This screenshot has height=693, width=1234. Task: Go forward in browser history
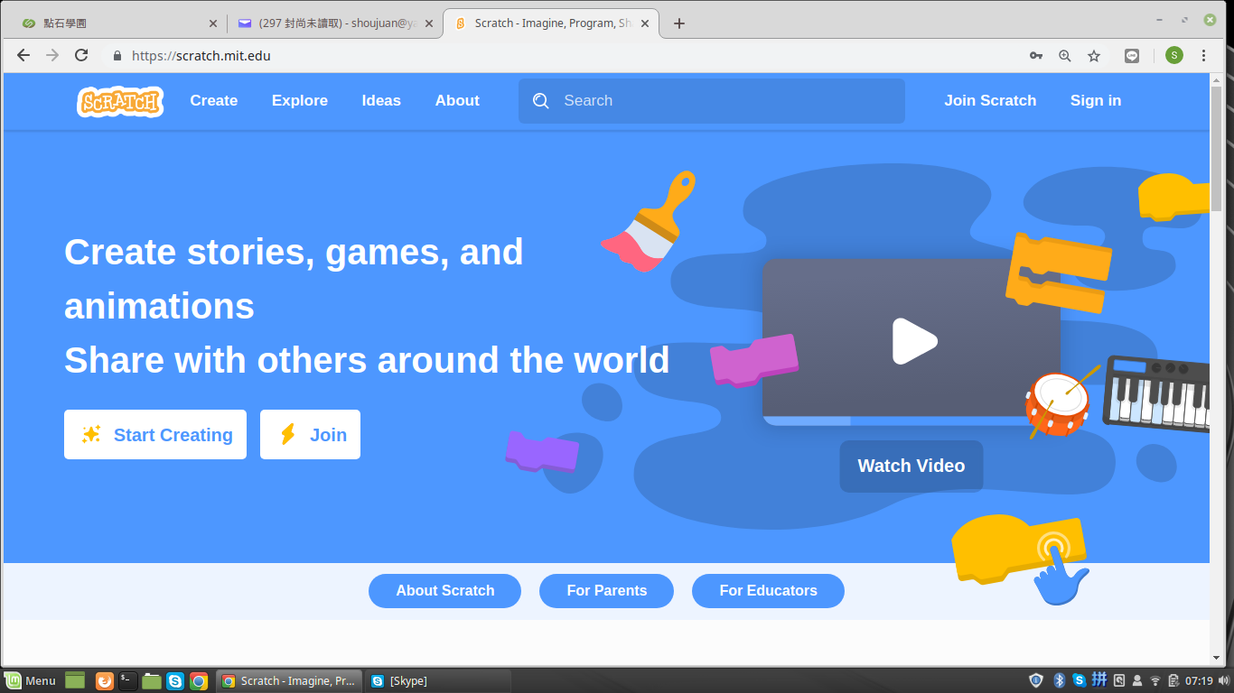(x=52, y=55)
